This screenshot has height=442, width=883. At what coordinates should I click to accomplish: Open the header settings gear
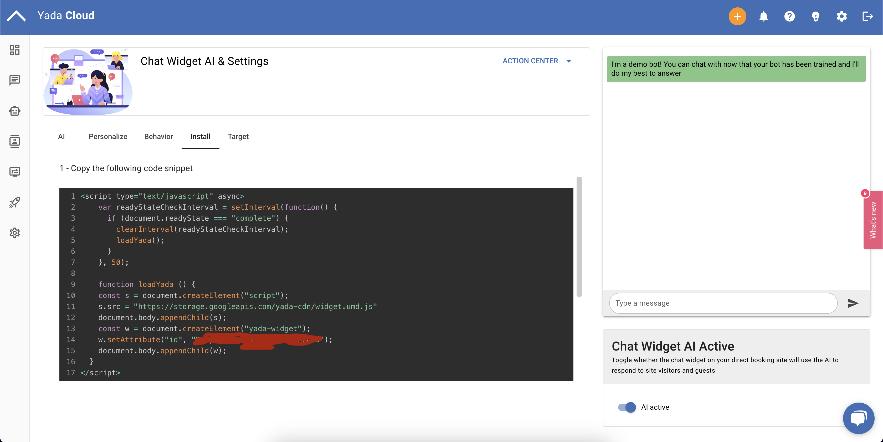[x=841, y=16]
